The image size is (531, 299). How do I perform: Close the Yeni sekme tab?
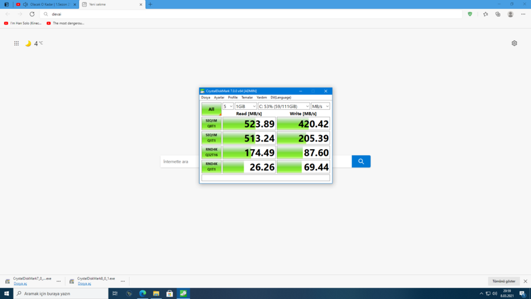(141, 4)
